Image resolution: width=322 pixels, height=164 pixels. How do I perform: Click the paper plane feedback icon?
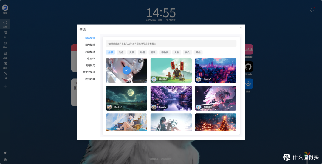click(5, 153)
